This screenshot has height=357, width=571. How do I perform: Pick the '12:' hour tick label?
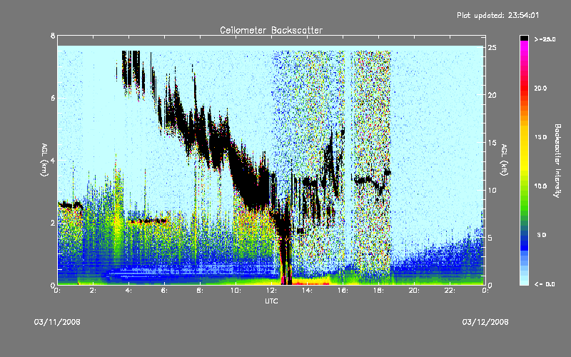point(271,291)
